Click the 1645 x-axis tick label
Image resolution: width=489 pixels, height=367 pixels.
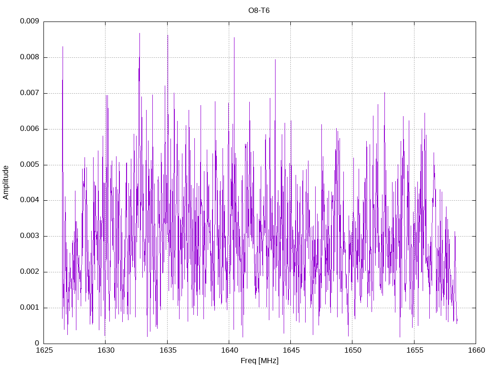tap(291, 350)
